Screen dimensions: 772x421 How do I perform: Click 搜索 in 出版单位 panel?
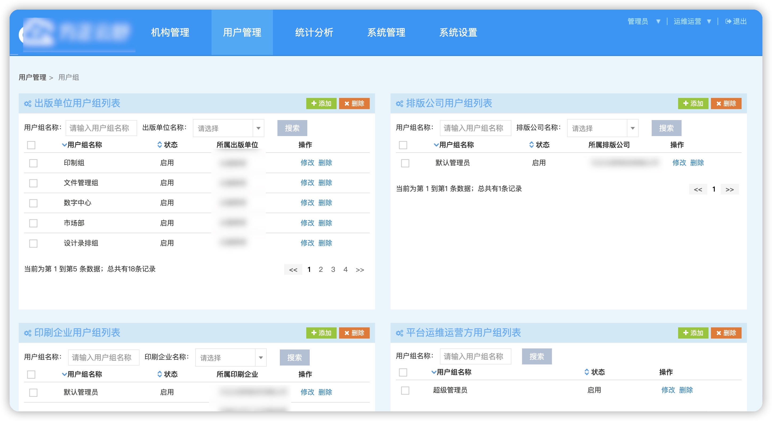292,128
